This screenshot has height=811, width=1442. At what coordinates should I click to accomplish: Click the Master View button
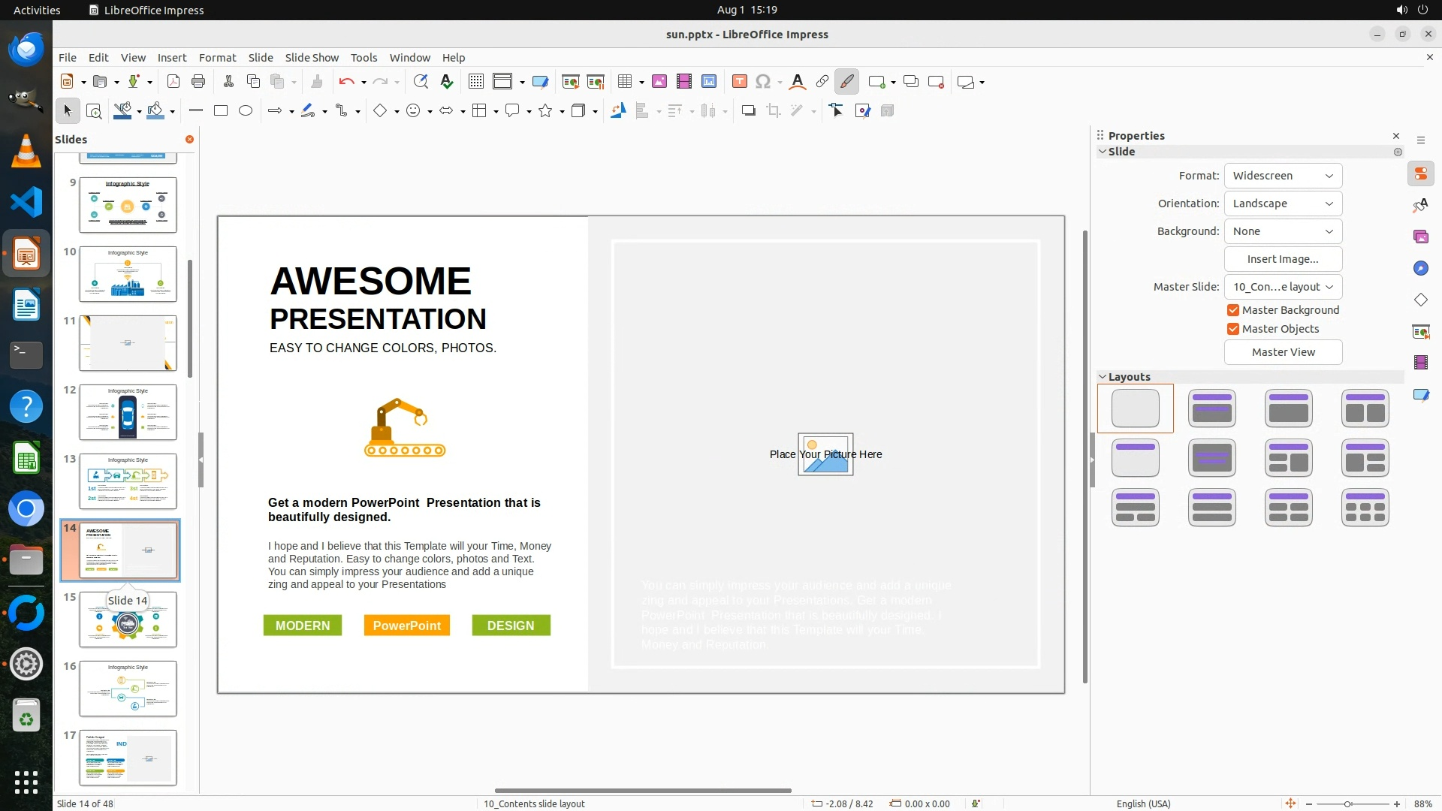(1283, 352)
